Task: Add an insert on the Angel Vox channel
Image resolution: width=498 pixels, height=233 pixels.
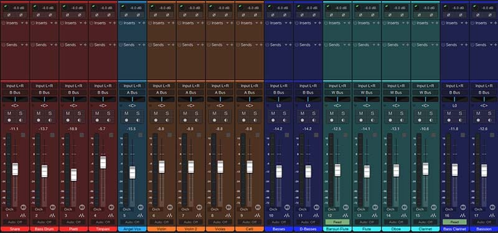Action: coord(144,23)
